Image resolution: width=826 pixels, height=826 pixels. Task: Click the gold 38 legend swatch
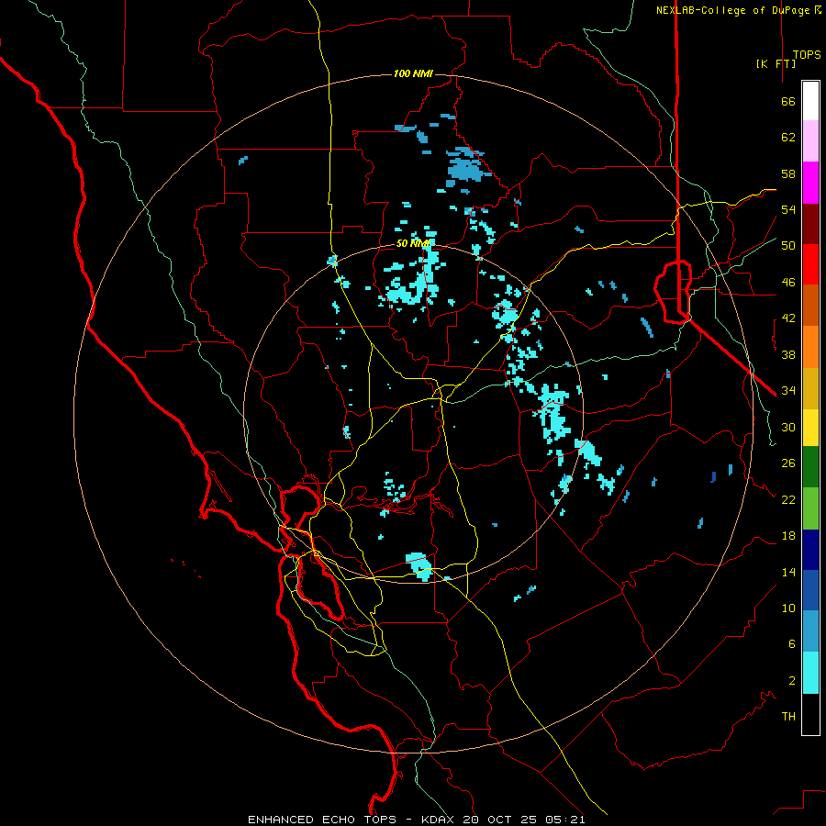810,388
